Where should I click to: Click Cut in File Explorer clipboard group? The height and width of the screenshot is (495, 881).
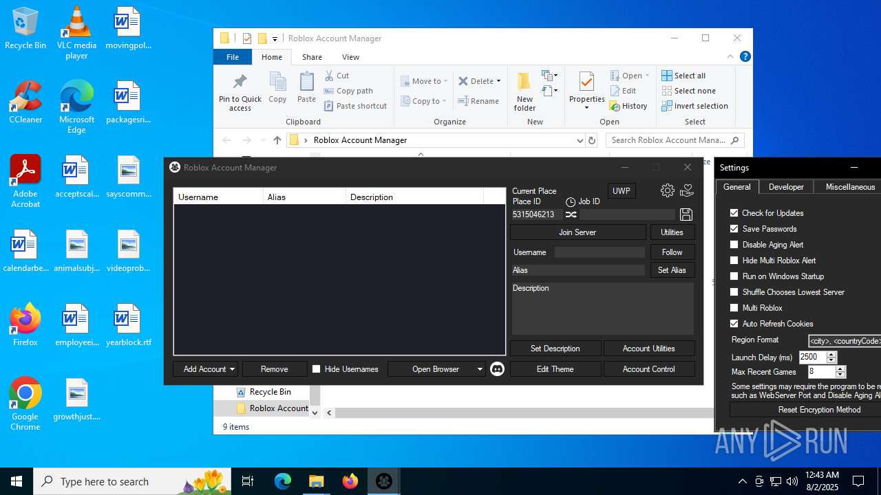tap(337, 76)
